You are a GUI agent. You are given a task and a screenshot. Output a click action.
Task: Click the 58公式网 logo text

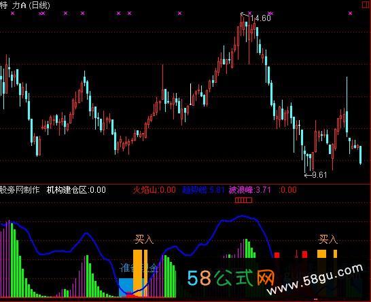pos(230,278)
